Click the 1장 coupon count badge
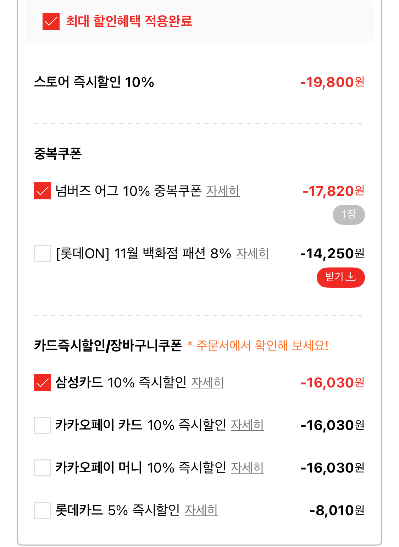399x547 pixels. coord(349,215)
